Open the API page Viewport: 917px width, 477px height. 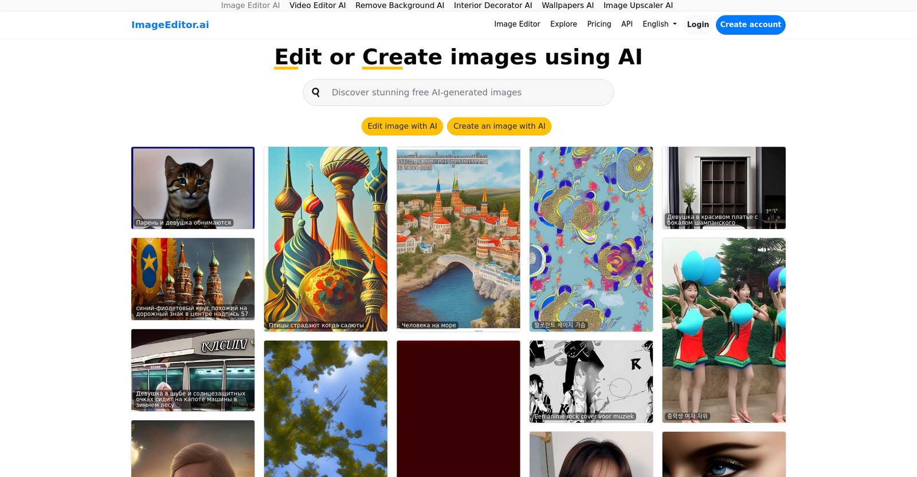pyautogui.click(x=627, y=24)
